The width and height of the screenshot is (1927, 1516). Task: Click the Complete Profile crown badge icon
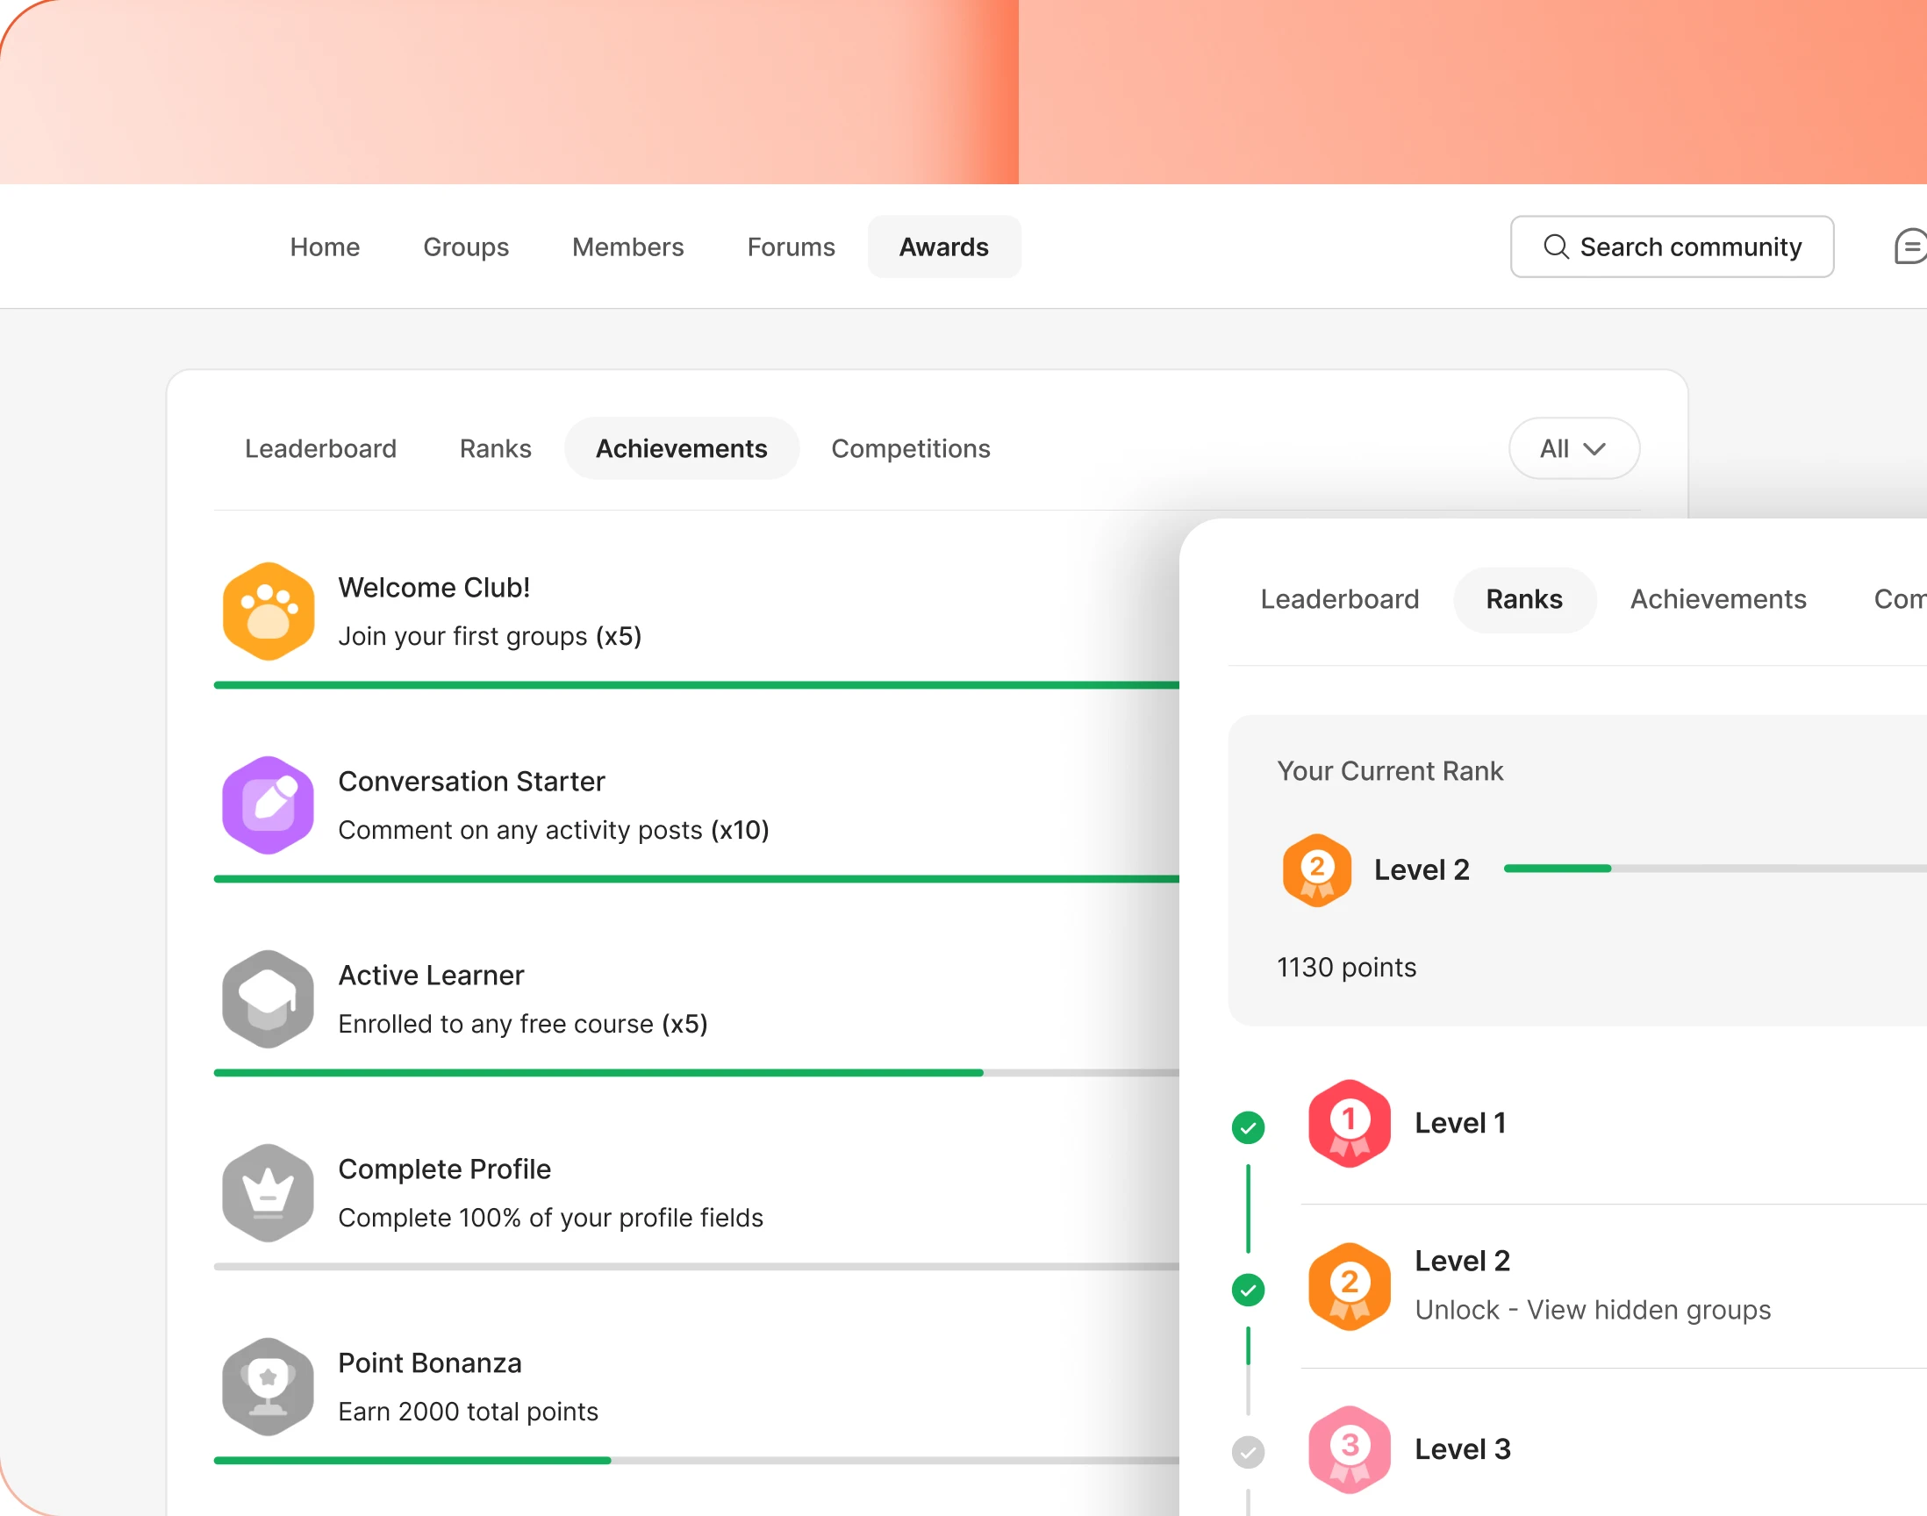268,1193
